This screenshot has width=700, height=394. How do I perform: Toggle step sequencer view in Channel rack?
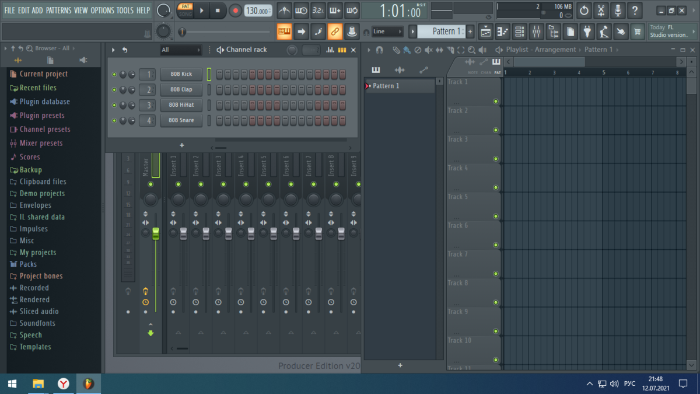(342, 50)
